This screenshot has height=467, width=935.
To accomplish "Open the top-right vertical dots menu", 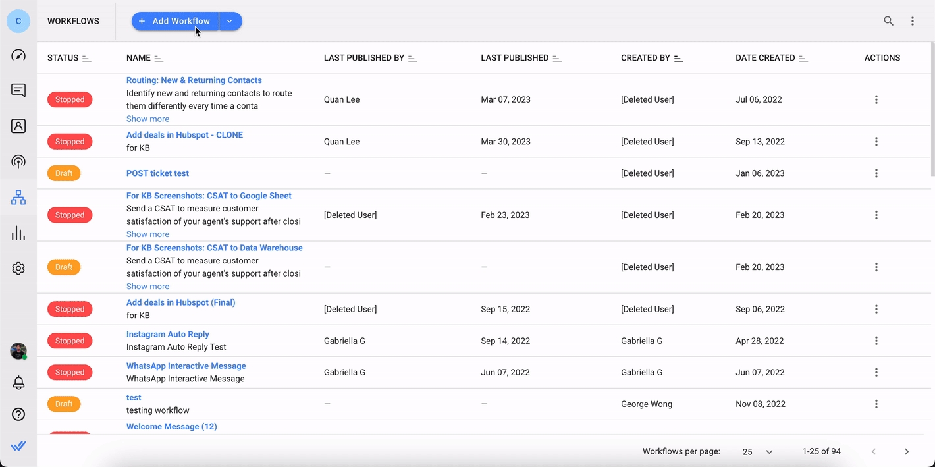I will click(x=913, y=21).
